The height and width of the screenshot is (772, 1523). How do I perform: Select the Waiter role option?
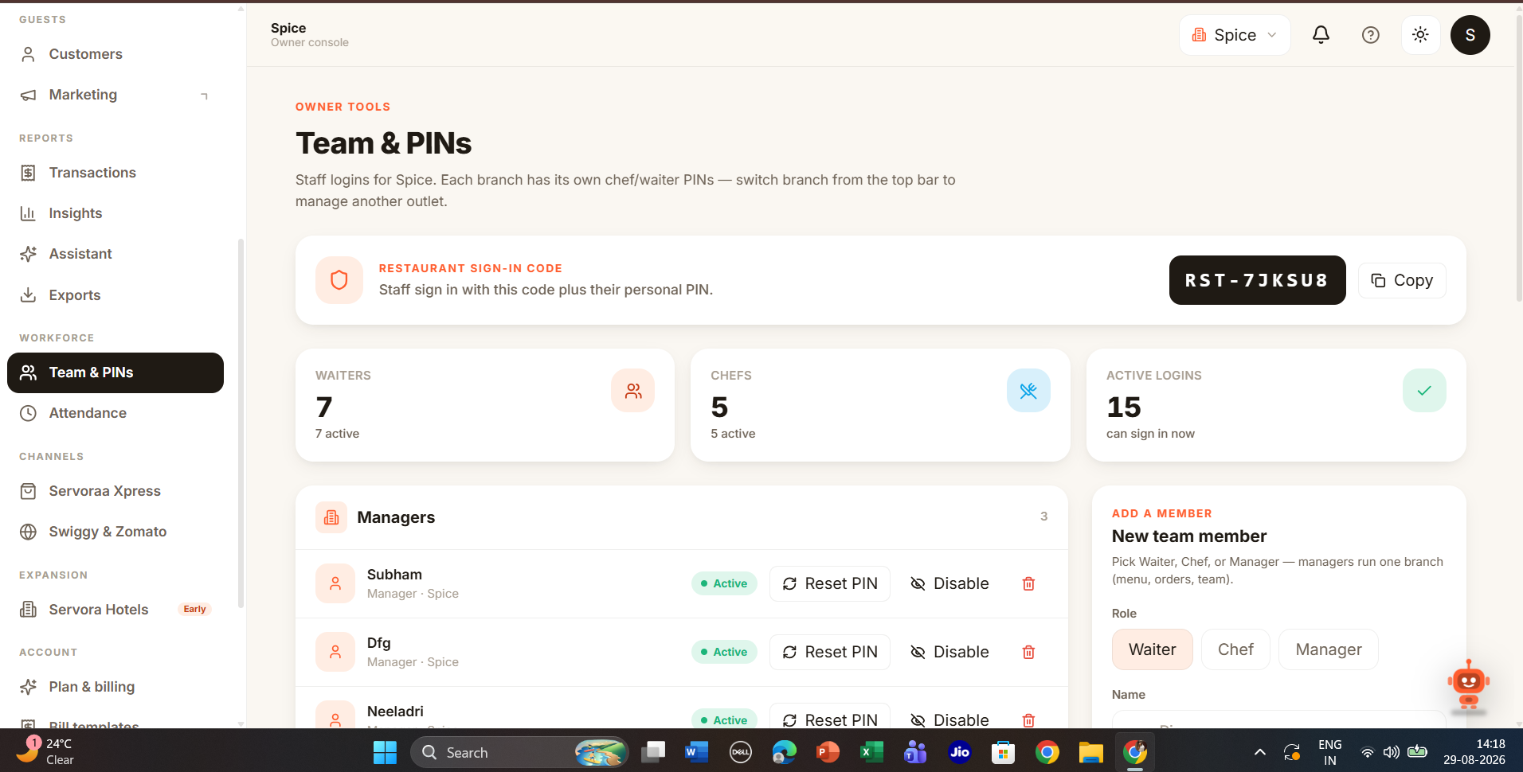click(x=1152, y=649)
